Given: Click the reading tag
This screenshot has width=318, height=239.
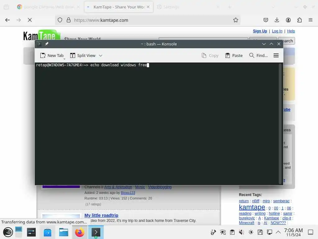Looking at the screenshot, I should (245, 213).
